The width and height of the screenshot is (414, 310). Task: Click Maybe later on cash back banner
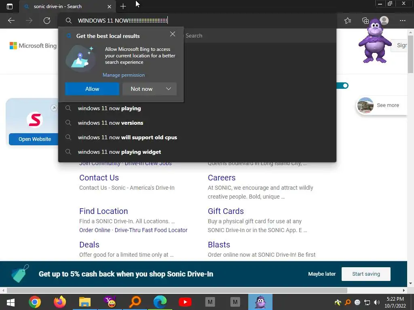(x=322, y=274)
